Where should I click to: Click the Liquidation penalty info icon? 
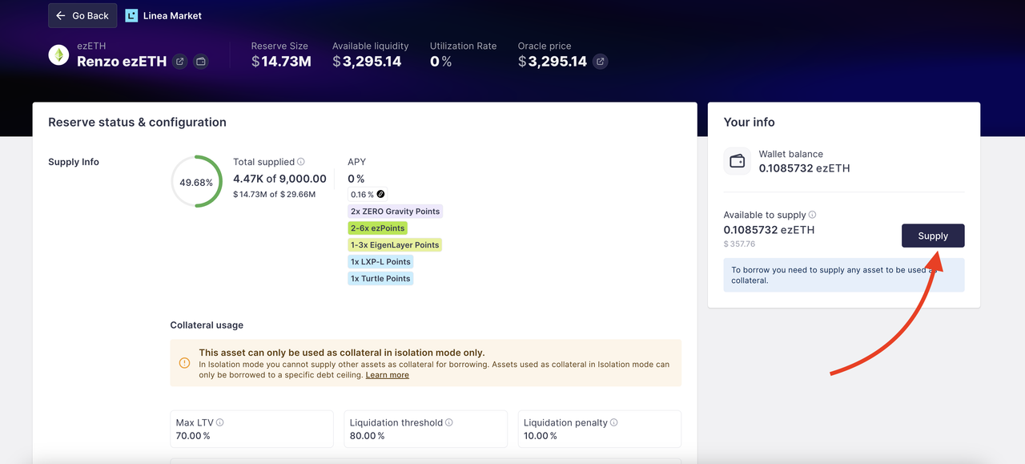(x=614, y=422)
